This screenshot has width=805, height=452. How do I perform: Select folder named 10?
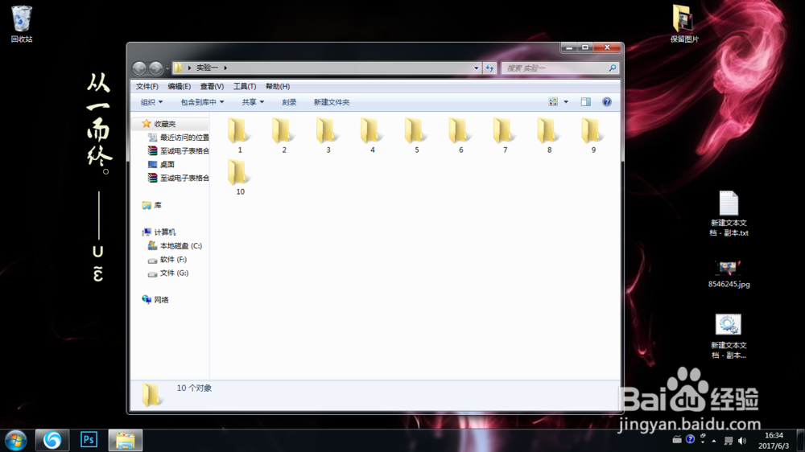coord(240,177)
